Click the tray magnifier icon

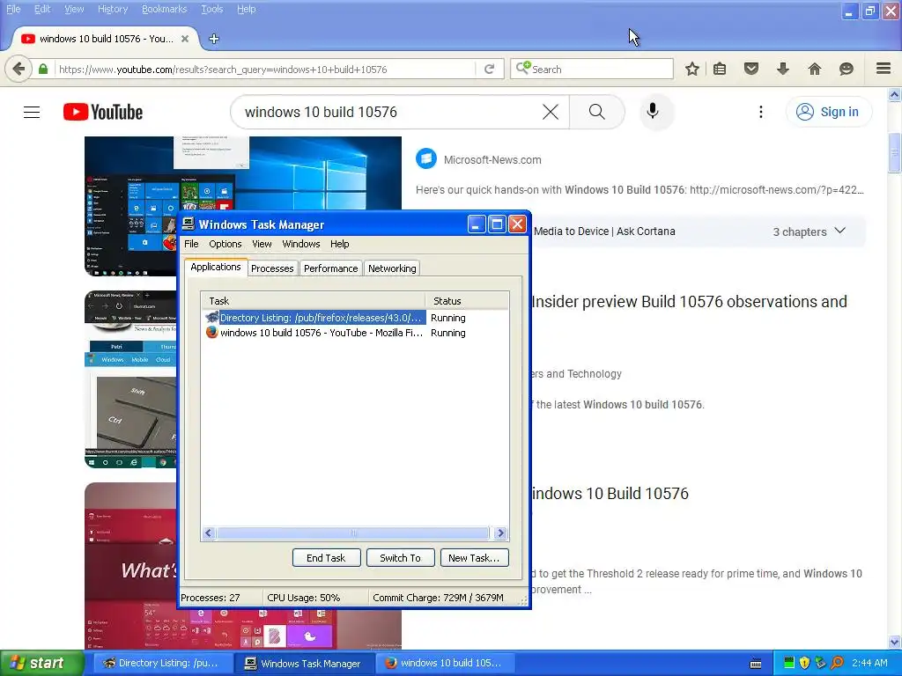[x=837, y=663]
